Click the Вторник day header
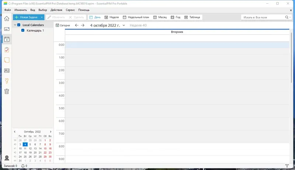 (x=177, y=32)
